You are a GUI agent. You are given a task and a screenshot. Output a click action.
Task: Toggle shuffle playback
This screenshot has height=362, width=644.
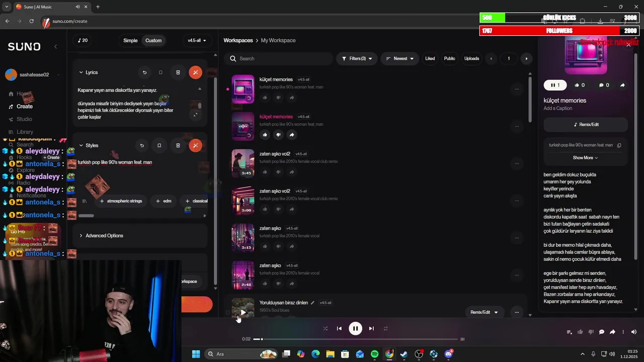325,329
